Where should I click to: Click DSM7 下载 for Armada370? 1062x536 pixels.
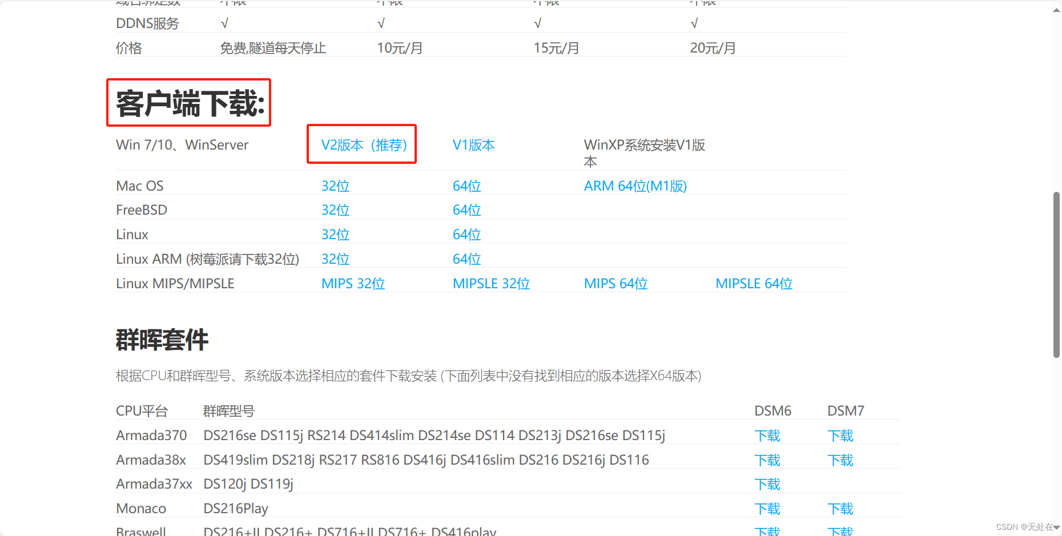(840, 436)
